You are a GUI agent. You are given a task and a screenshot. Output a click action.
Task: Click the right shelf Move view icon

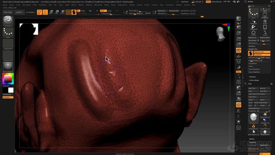coord(238,87)
